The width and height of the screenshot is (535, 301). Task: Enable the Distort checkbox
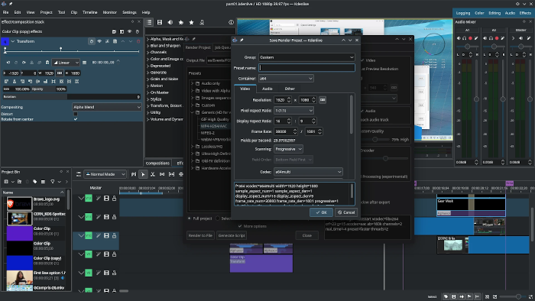tap(76, 114)
